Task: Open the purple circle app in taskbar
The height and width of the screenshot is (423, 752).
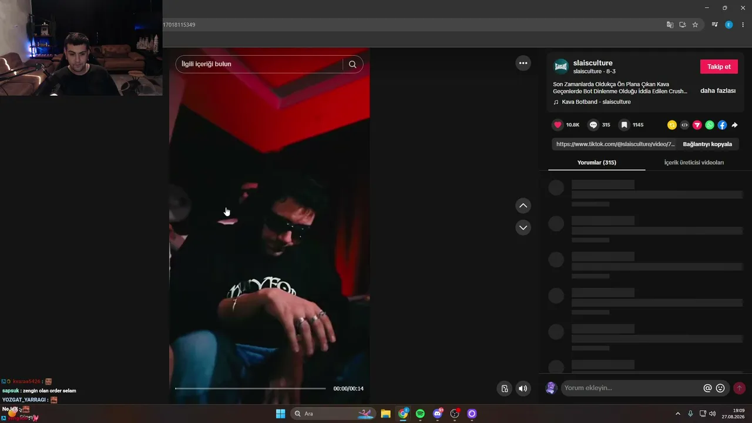Action: (471, 414)
